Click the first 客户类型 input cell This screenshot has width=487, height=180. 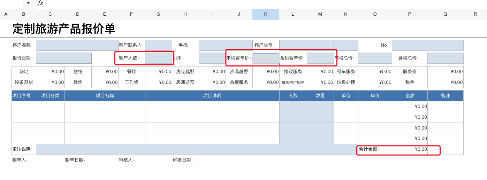pos(293,45)
